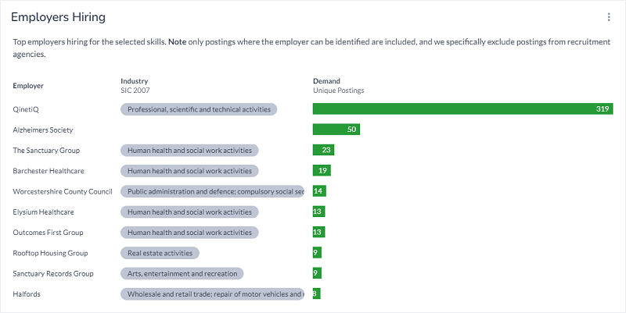Screen dimensions: 626x313
Task: Open Outcomes First Group employer
Action: click(48, 233)
